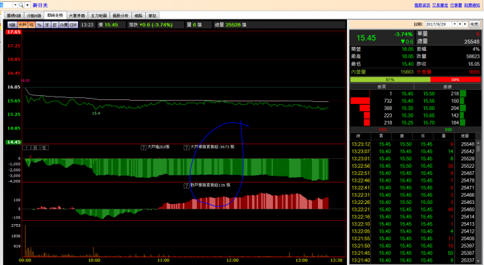The height and width of the screenshot is (265, 484).
Task: Click the ? icon beside 散戶累積買賣超 136
Action: (x=186, y=185)
